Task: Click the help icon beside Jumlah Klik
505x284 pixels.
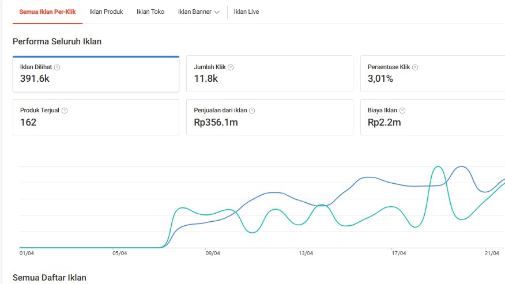Action: click(231, 67)
